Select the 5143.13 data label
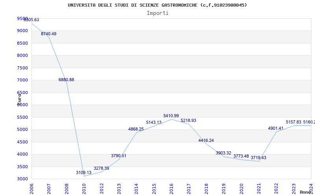This screenshot has width=315, height=196. pyautogui.click(x=154, y=122)
